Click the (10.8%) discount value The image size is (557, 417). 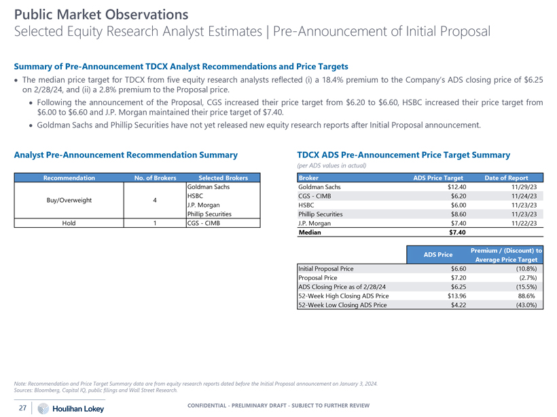pyautogui.click(x=526, y=269)
